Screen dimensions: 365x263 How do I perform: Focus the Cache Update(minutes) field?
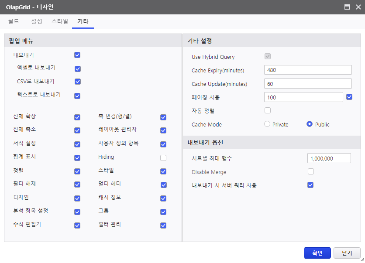[308, 83]
